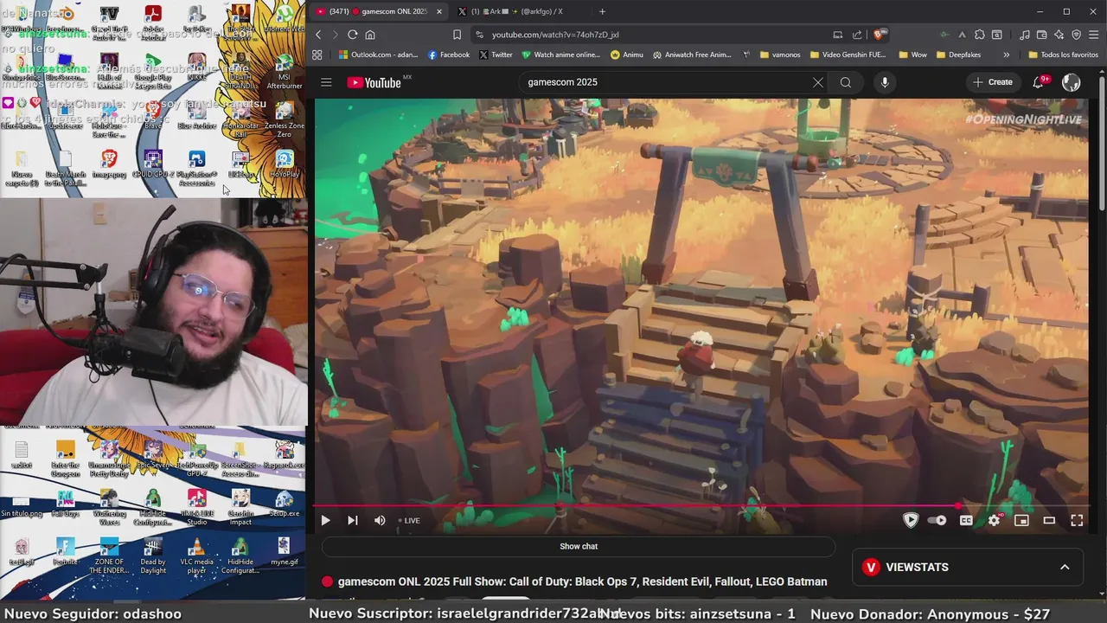Screen dimensions: 1107x623
Task: Bookmark this page
Action: tap(457, 35)
